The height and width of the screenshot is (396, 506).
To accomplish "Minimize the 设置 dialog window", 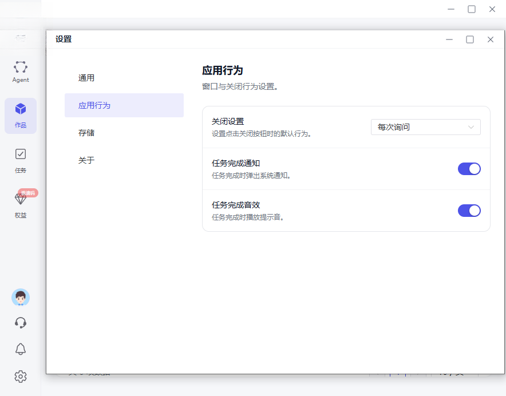I will coord(449,39).
